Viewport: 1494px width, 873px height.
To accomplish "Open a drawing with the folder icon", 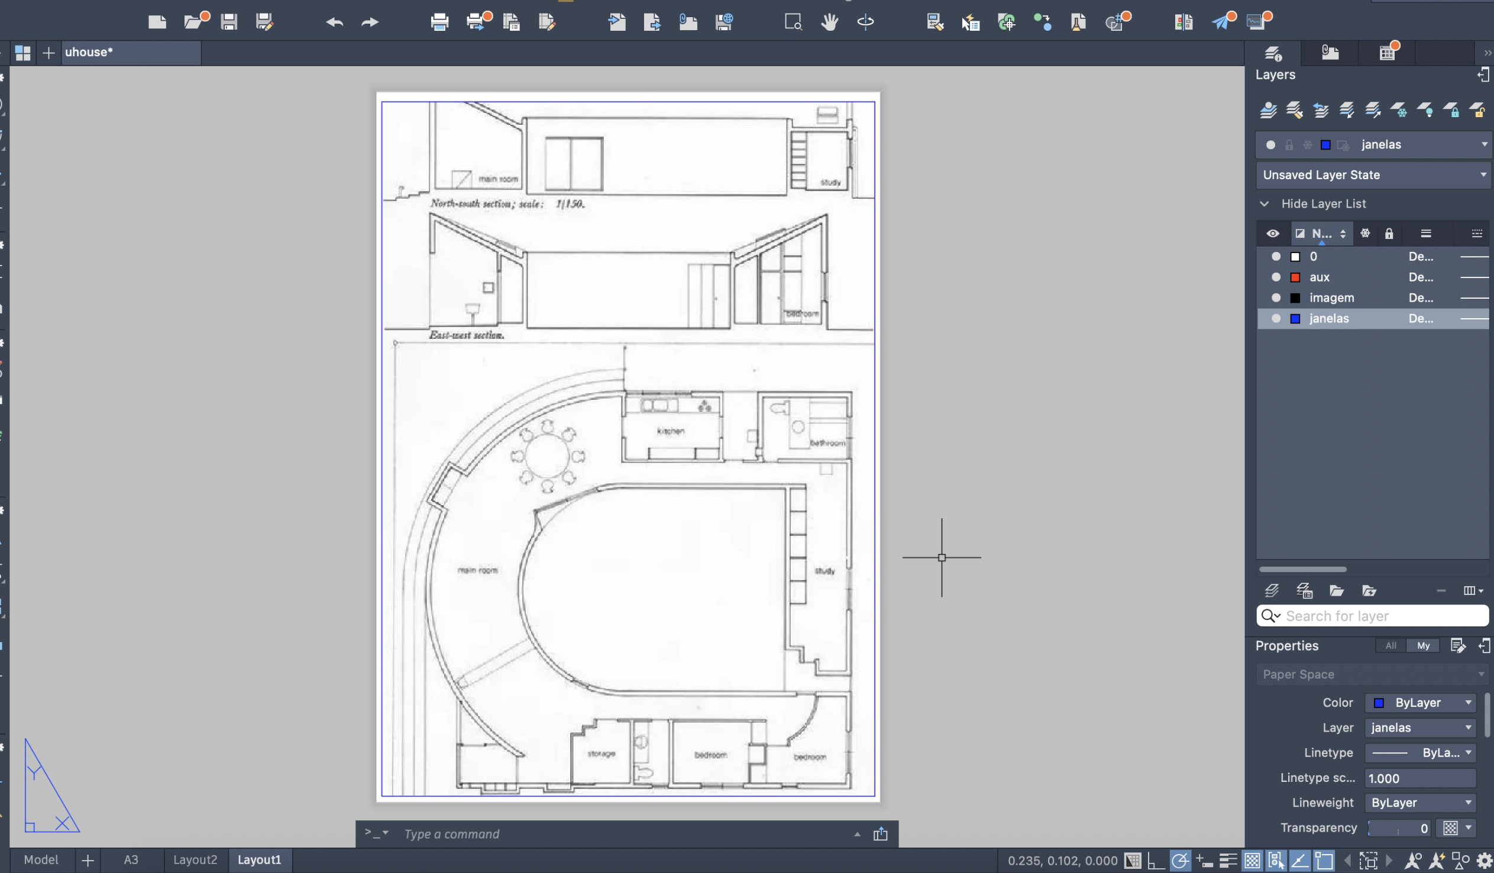I will 194,22.
